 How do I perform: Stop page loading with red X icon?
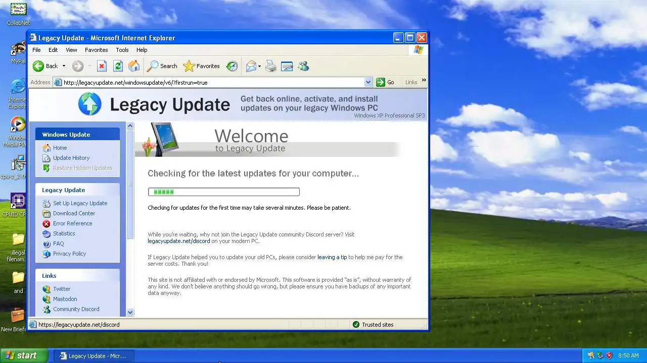click(102, 66)
